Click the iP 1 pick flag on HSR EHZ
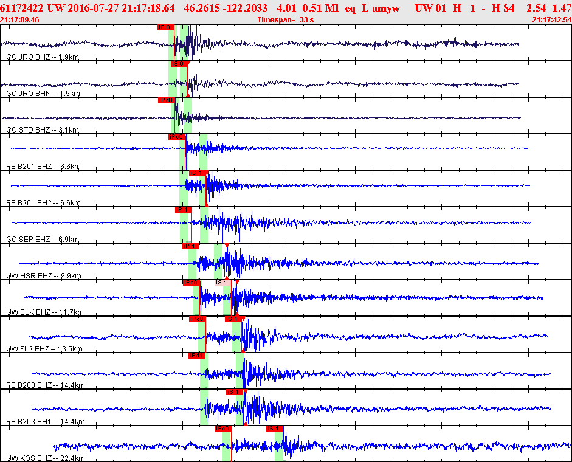This screenshot has width=572, height=462. click(191, 246)
